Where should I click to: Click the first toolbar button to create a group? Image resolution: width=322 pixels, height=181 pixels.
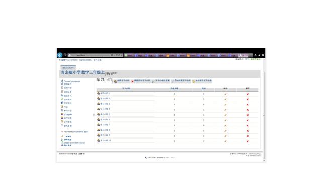coord(122,81)
